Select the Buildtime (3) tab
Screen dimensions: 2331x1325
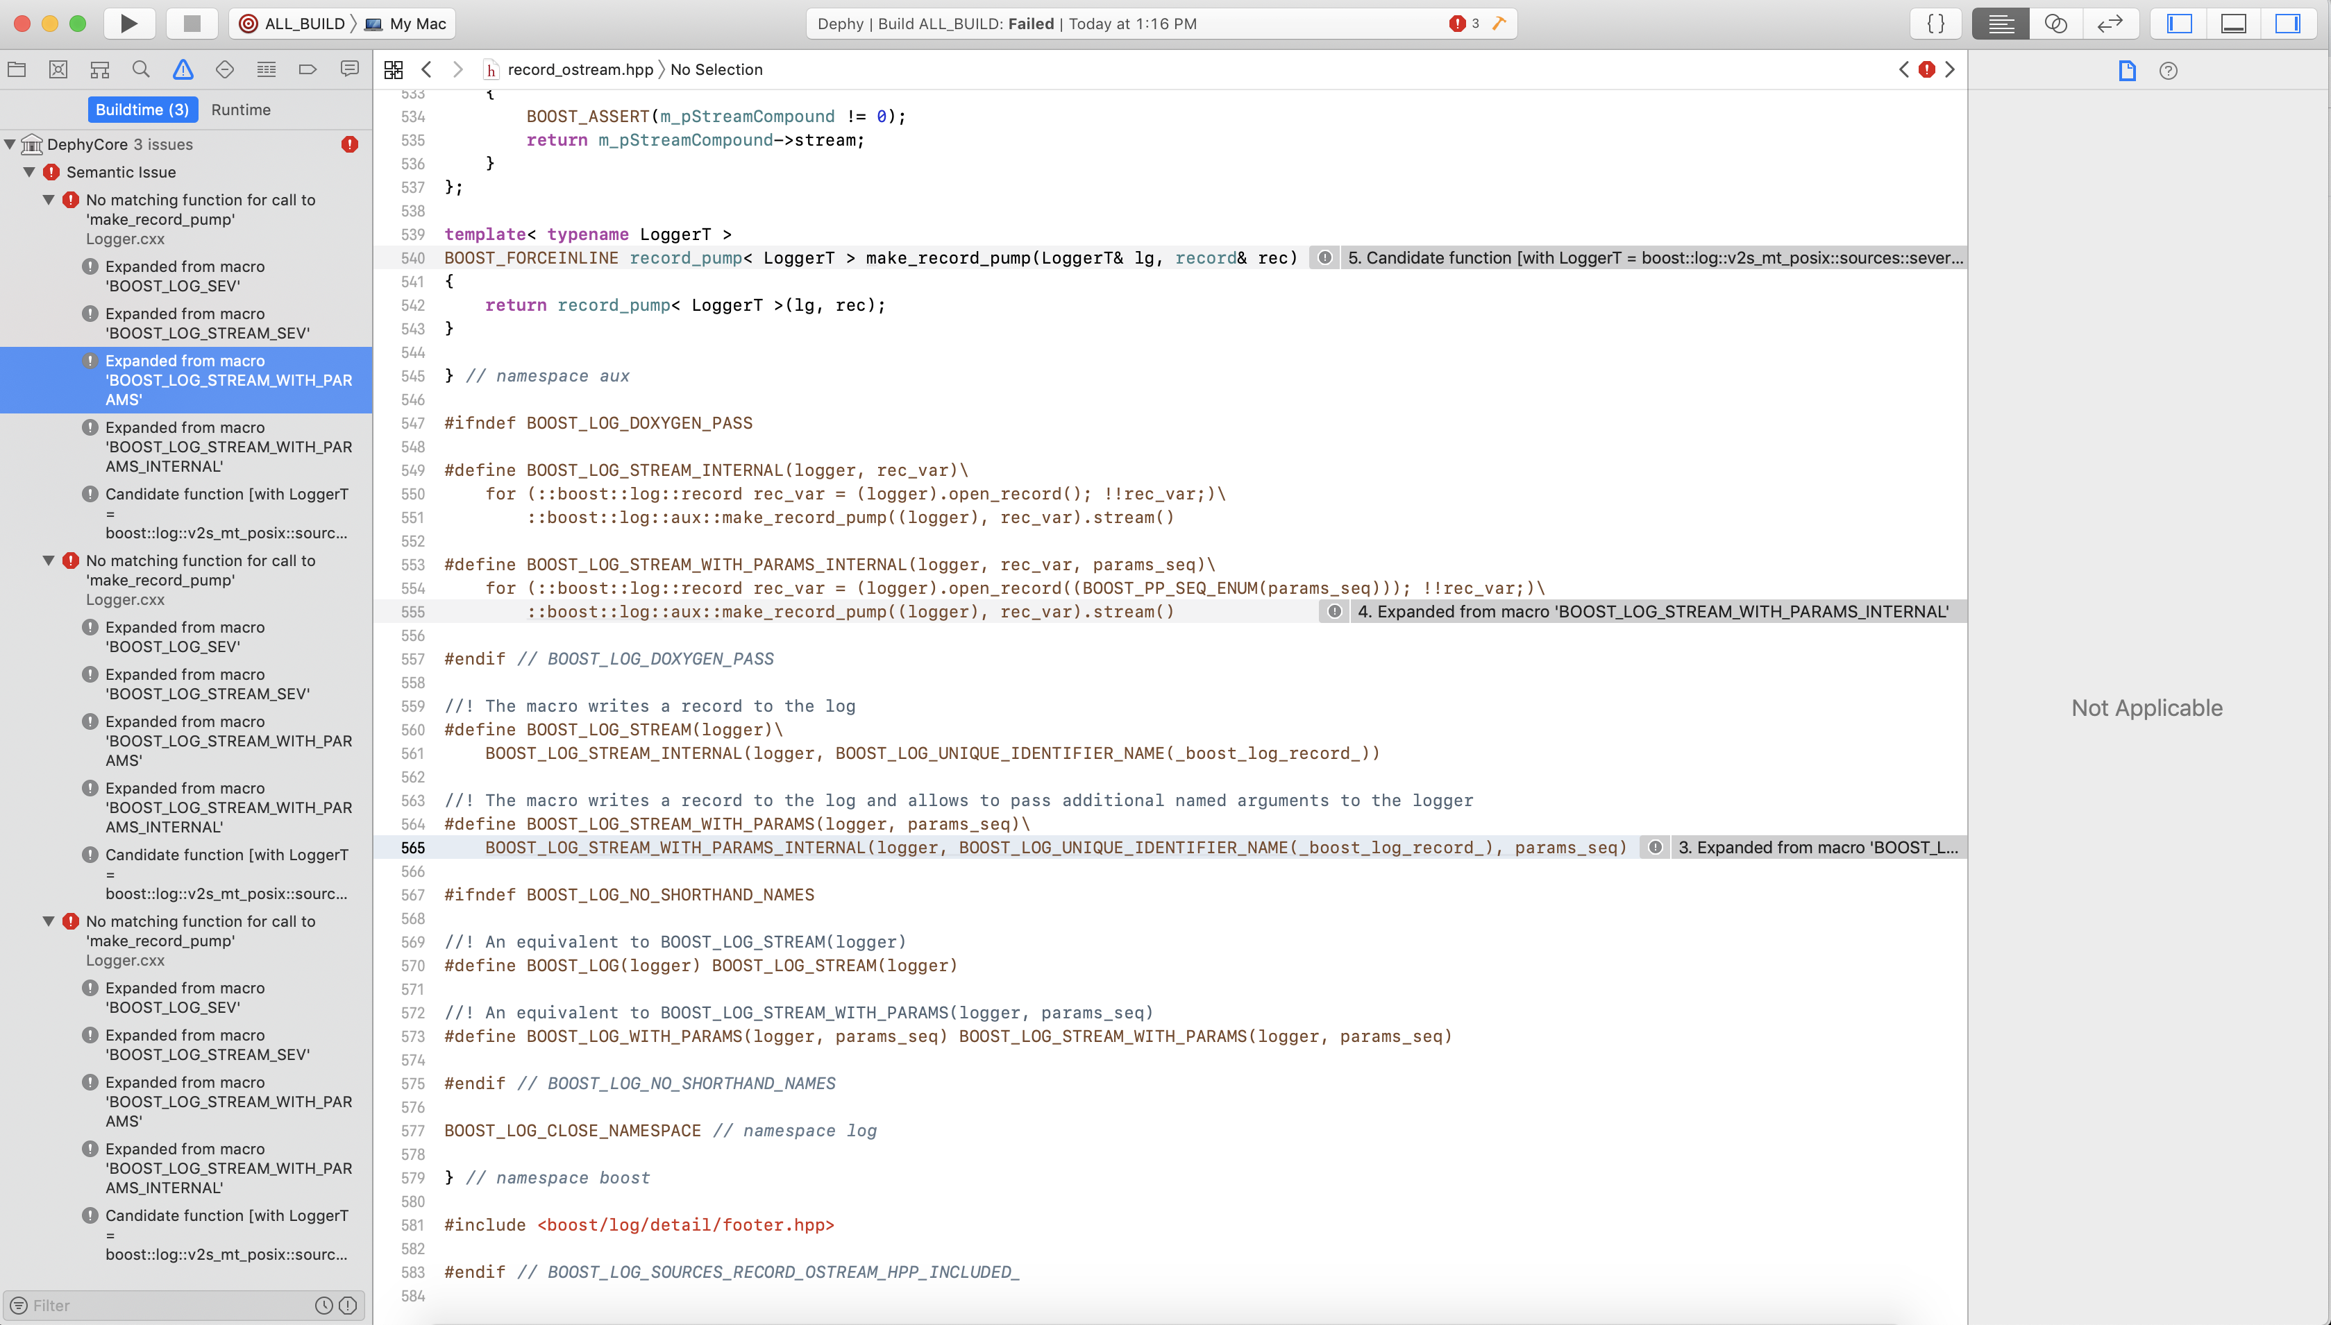[x=142, y=109]
